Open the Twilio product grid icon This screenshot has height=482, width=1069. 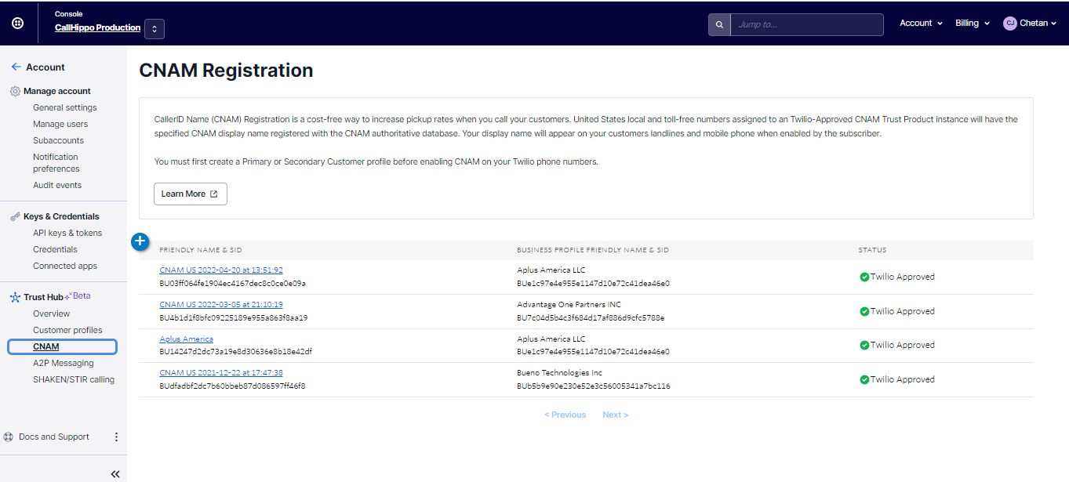[x=18, y=24]
